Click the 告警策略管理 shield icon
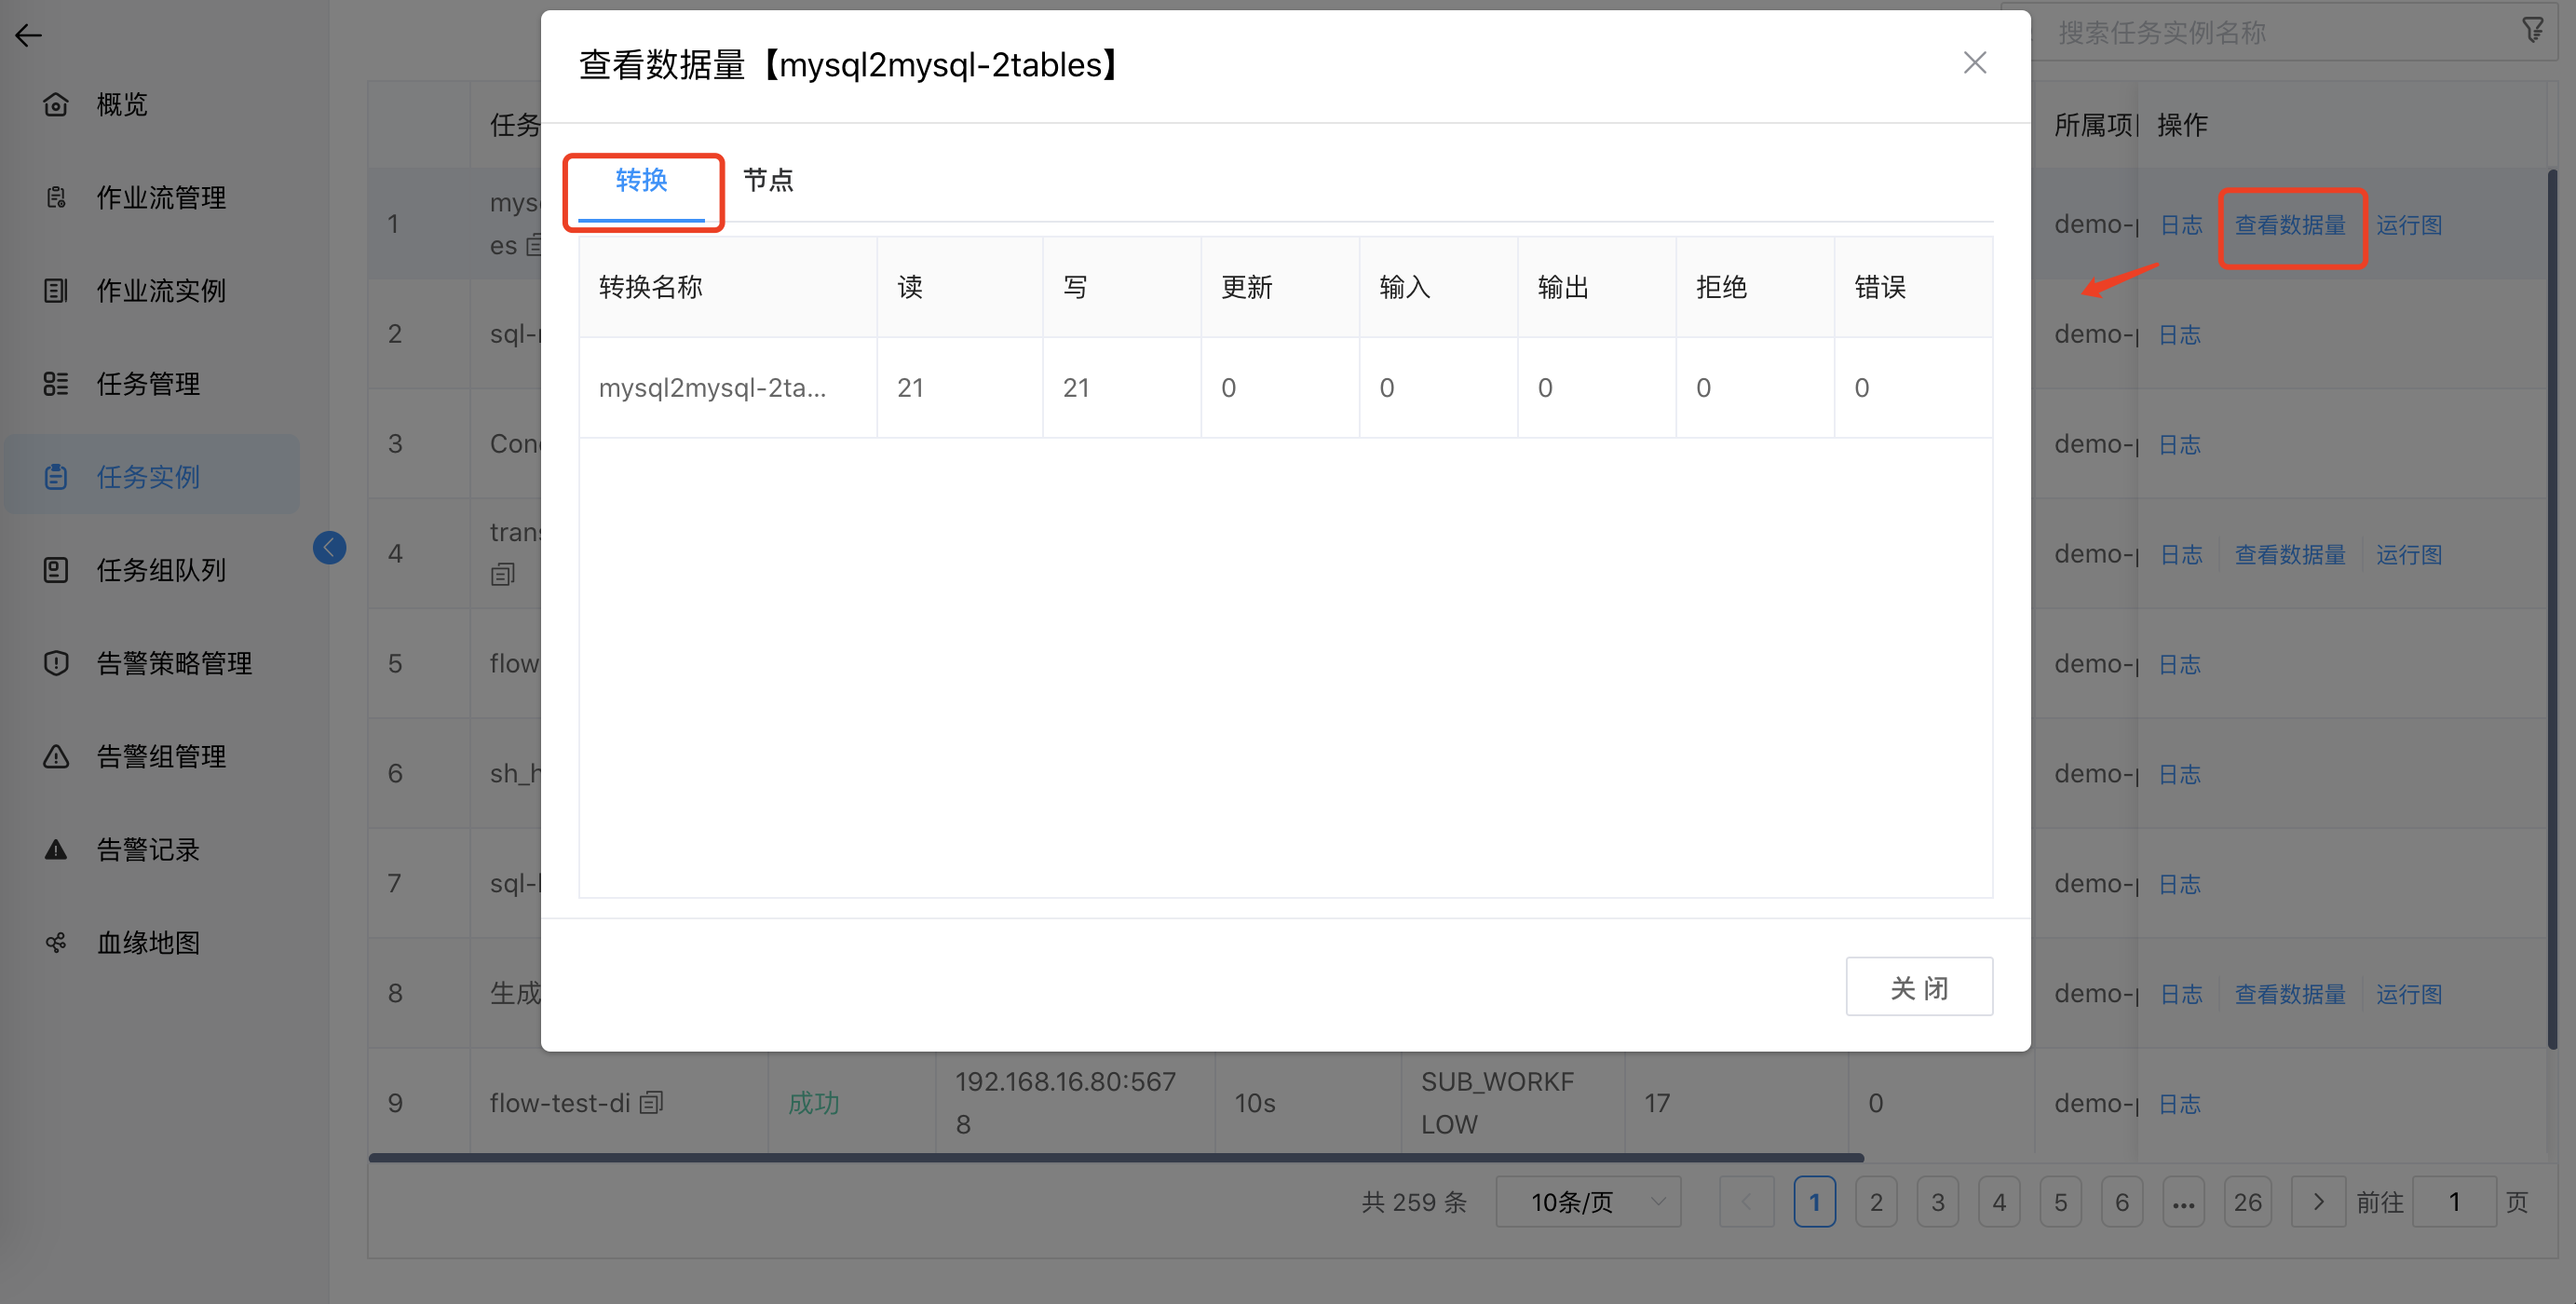Screen dimensions: 2576x1304 point(56,663)
